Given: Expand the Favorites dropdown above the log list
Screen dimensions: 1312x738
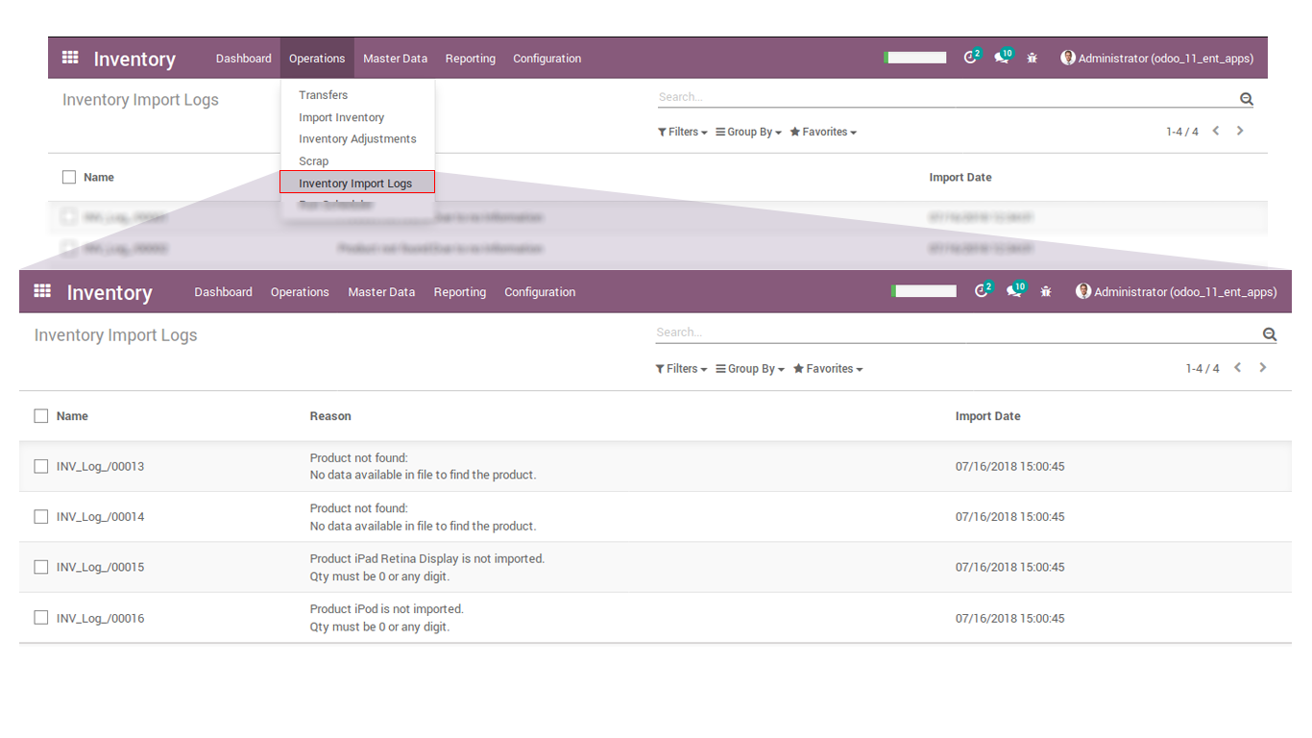Looking at the screenshot, I should click(828, 369).
